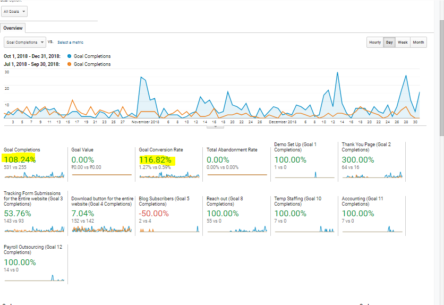444x305 pixels.
Task: Click the Goal Conversion Rate sparkline
Action: (x=169, y=175)
